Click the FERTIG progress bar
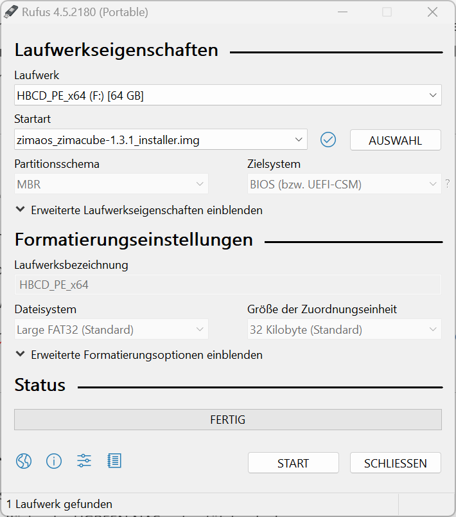 click(x=228, y=420)
